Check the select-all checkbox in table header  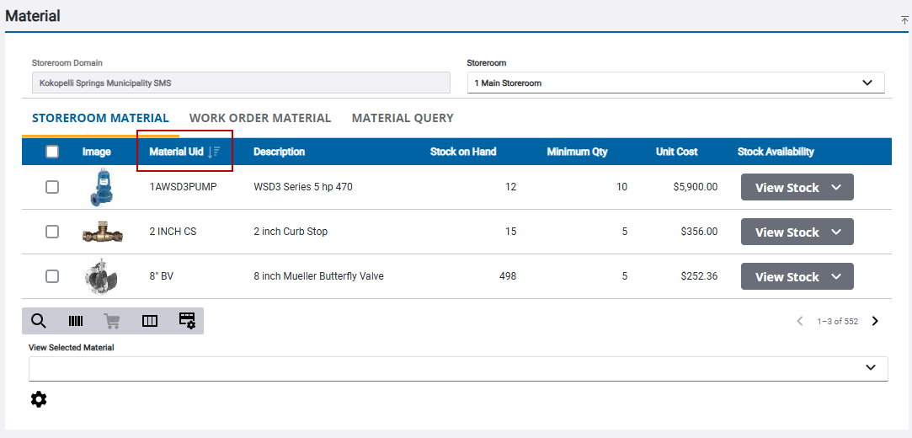coord(52,152)
